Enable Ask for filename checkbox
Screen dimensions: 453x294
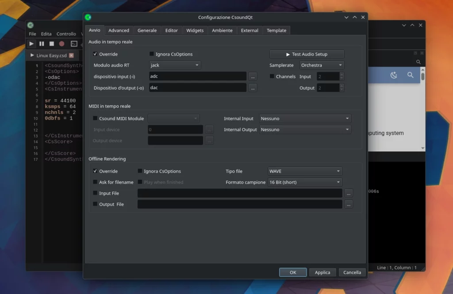[95, 182]
